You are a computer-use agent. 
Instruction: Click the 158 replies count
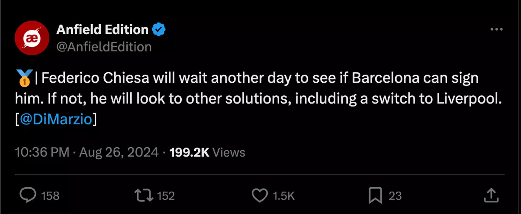(50, 196)
